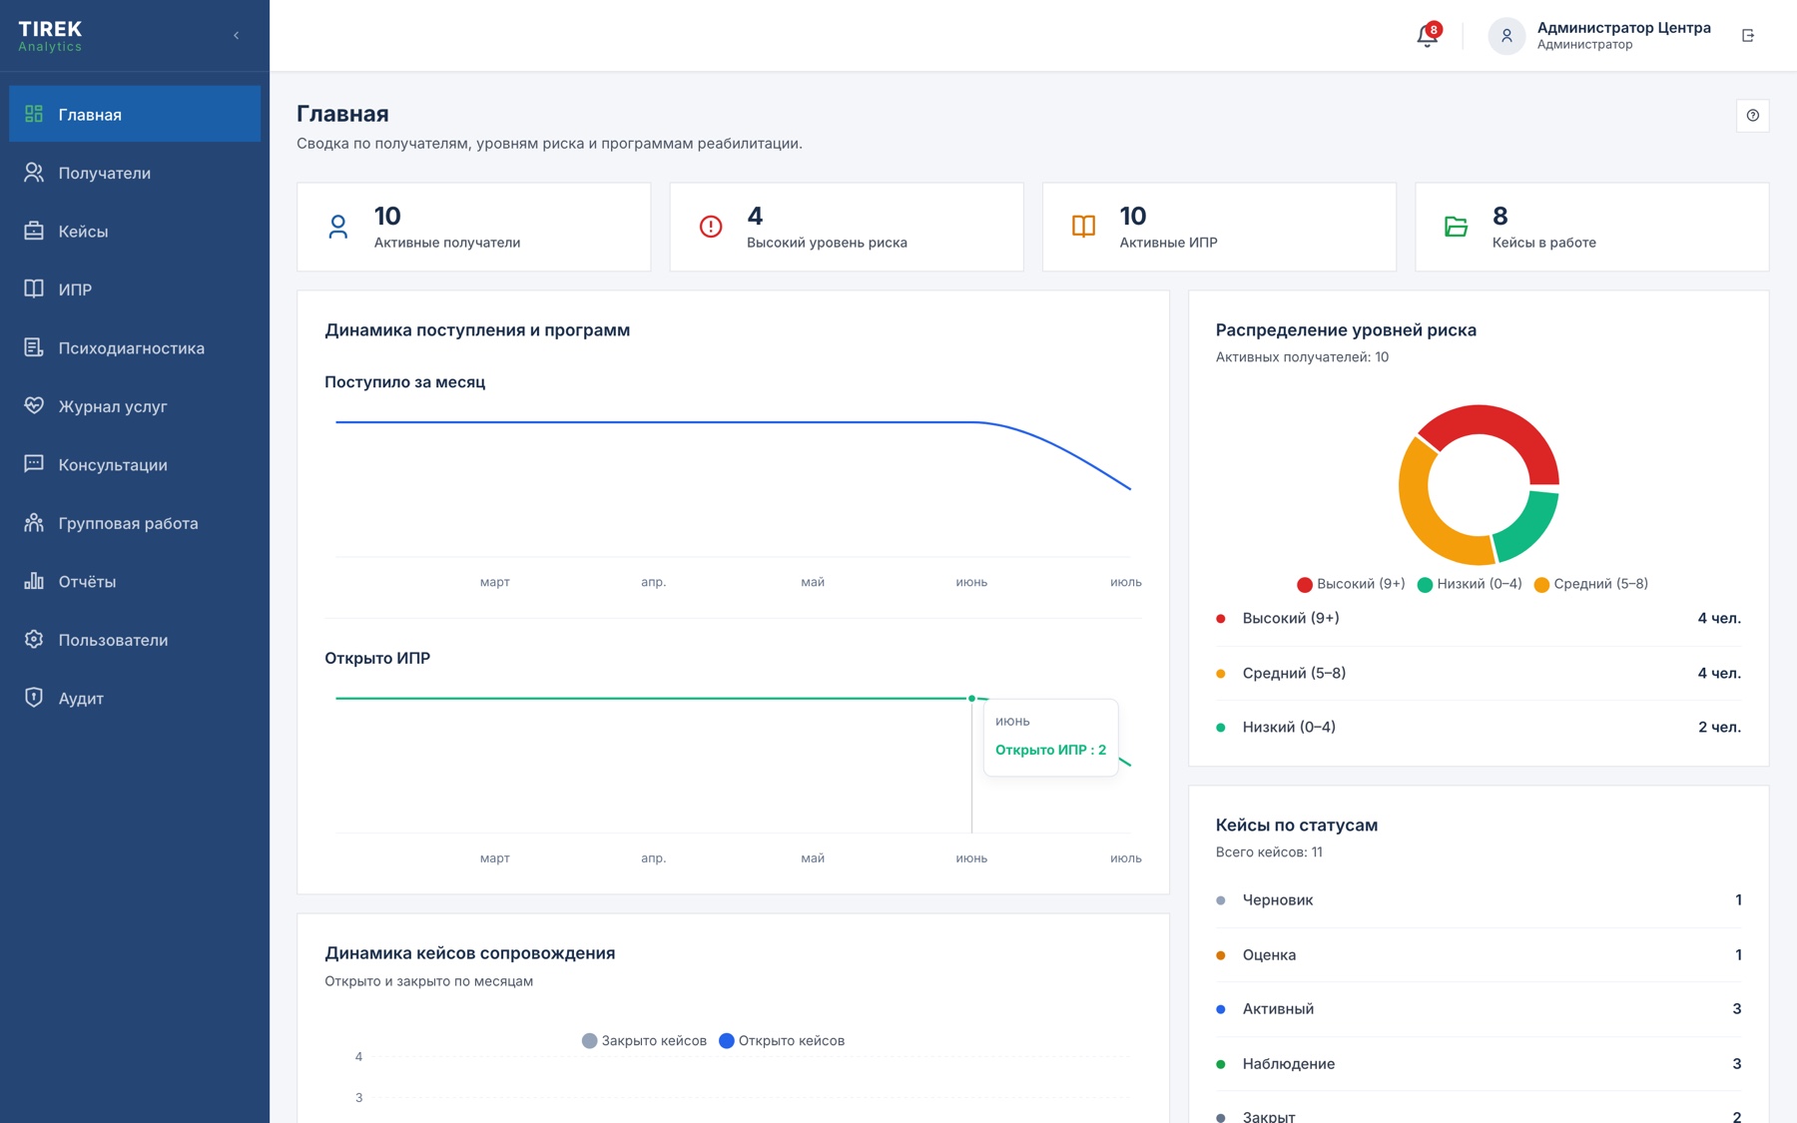The height and width of the screenshot is (1123, 1797).
Task: Click the Аудит shield icon
Action: (x=34, y=698)
